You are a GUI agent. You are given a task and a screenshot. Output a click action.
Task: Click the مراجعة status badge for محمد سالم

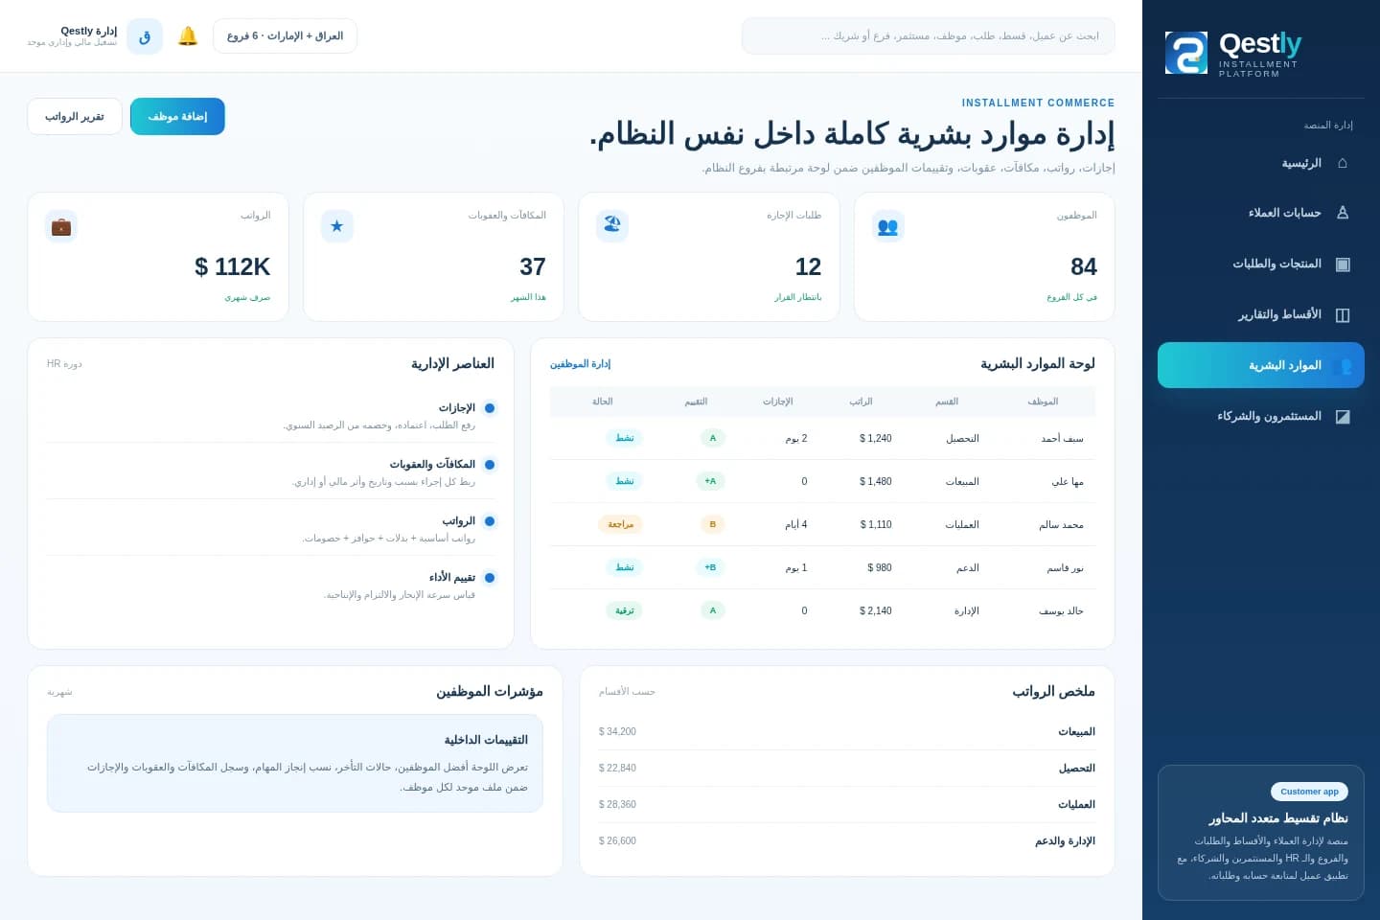(620, 524)
